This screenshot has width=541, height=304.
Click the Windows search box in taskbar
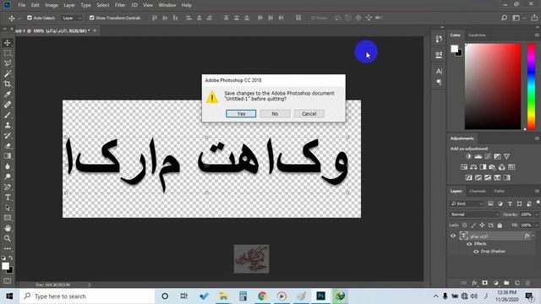[87, 296]
